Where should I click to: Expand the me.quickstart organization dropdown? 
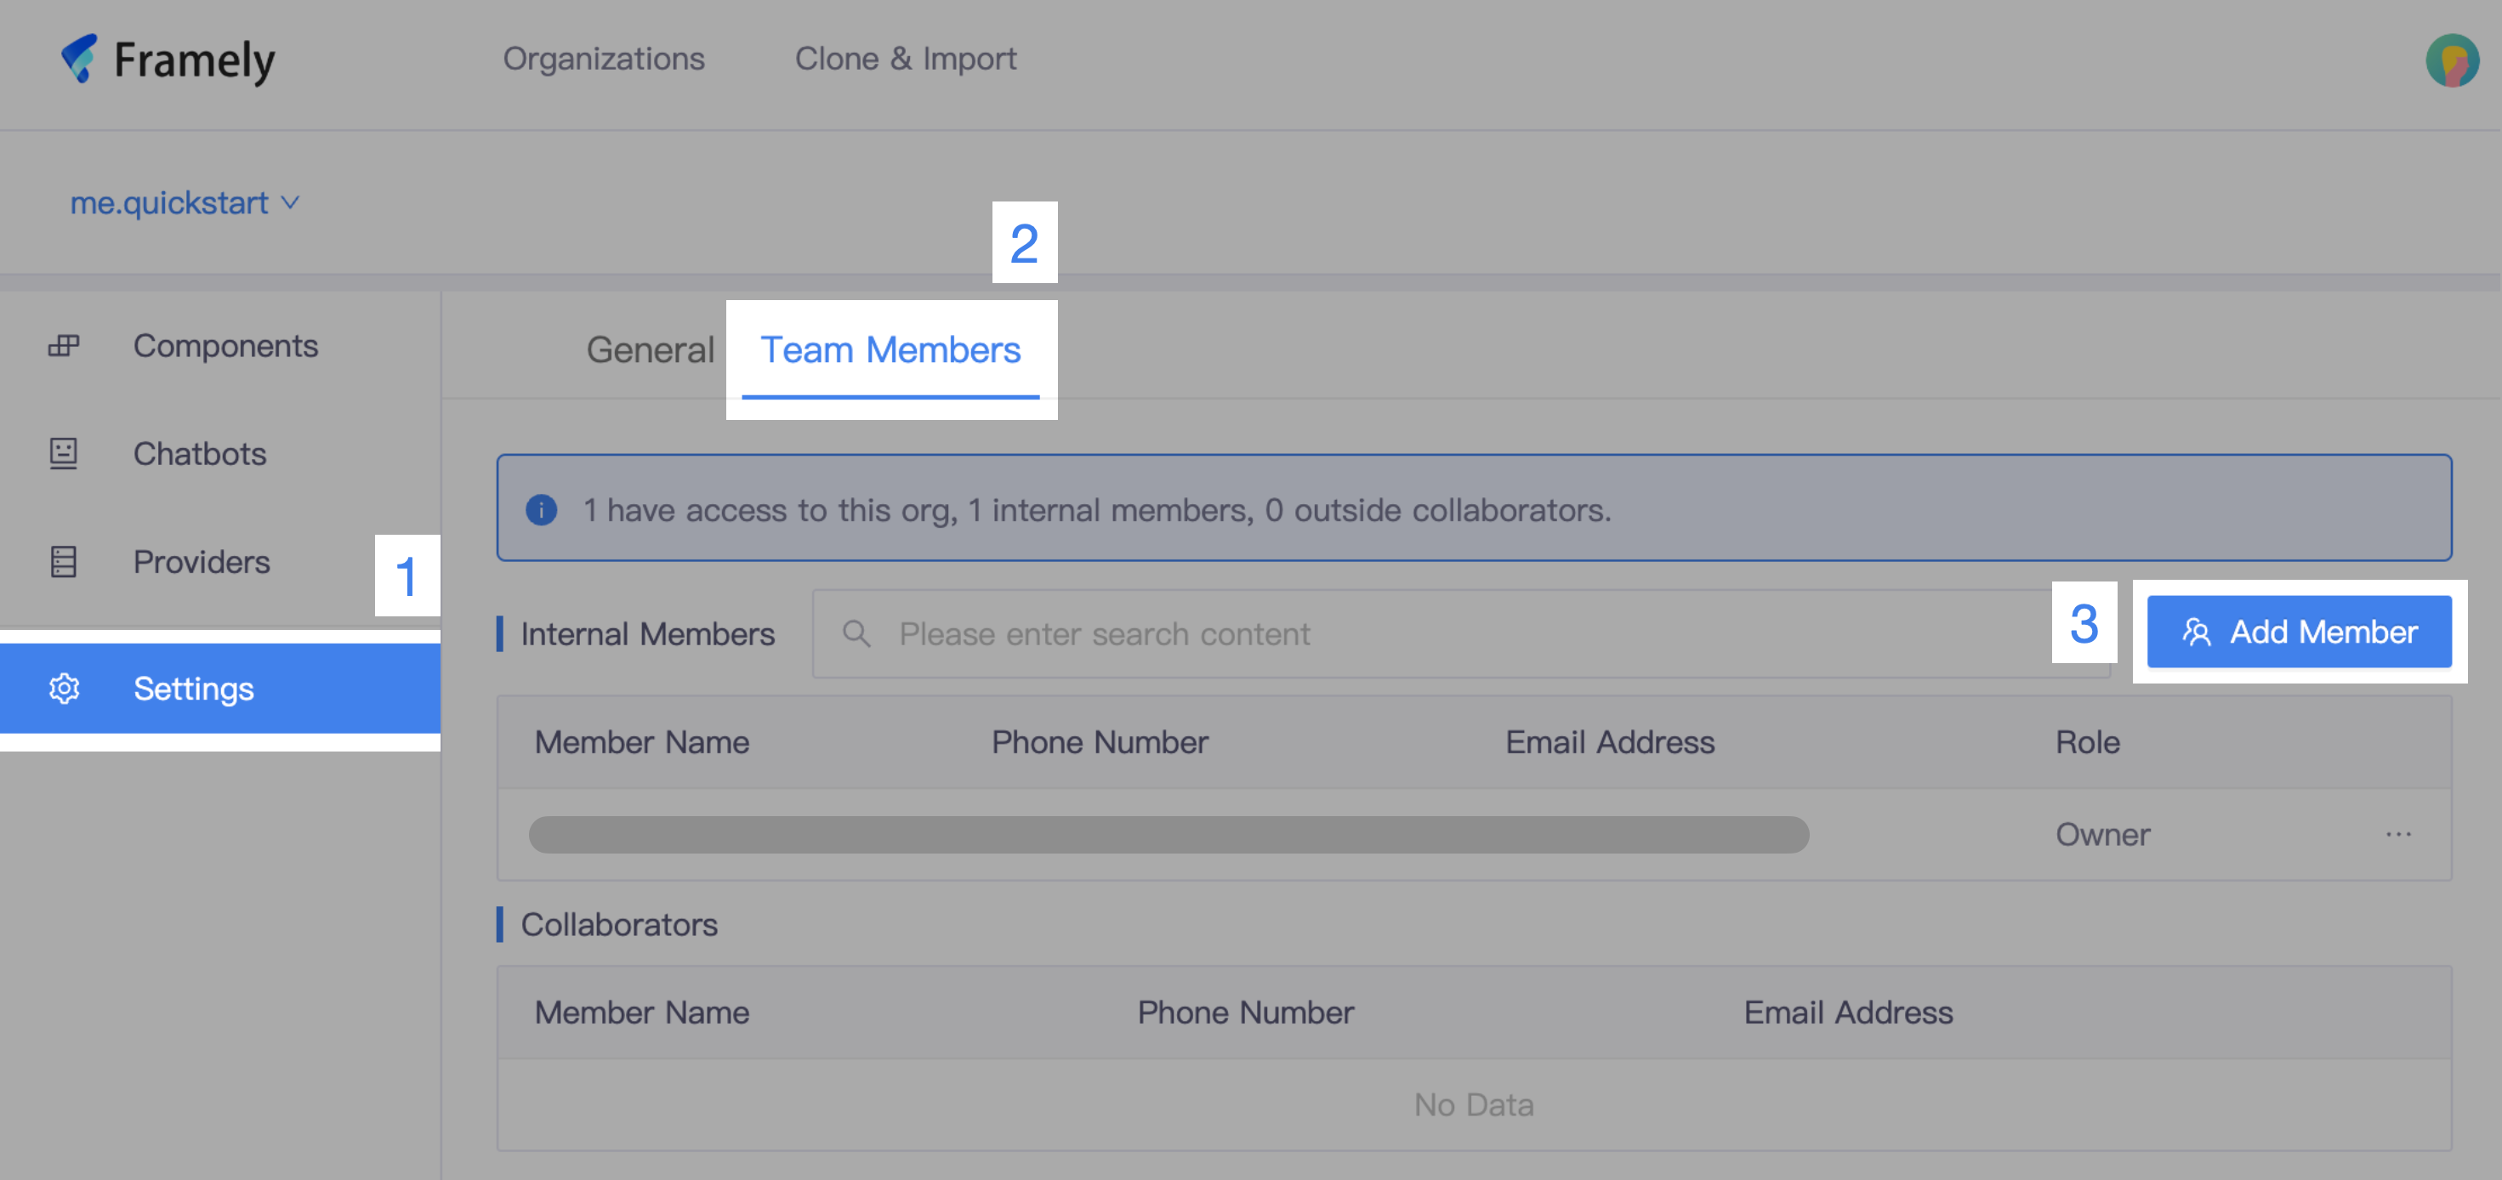(185, 202)
